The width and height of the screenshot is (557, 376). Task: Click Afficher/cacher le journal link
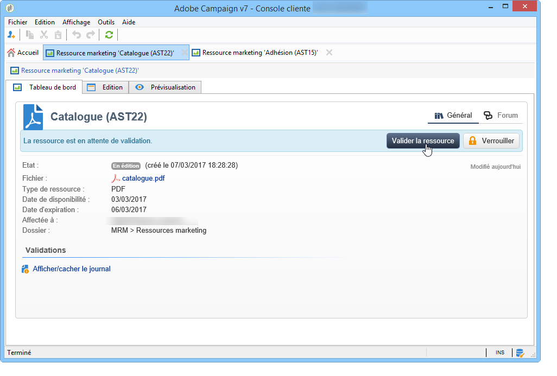point(72,269)
